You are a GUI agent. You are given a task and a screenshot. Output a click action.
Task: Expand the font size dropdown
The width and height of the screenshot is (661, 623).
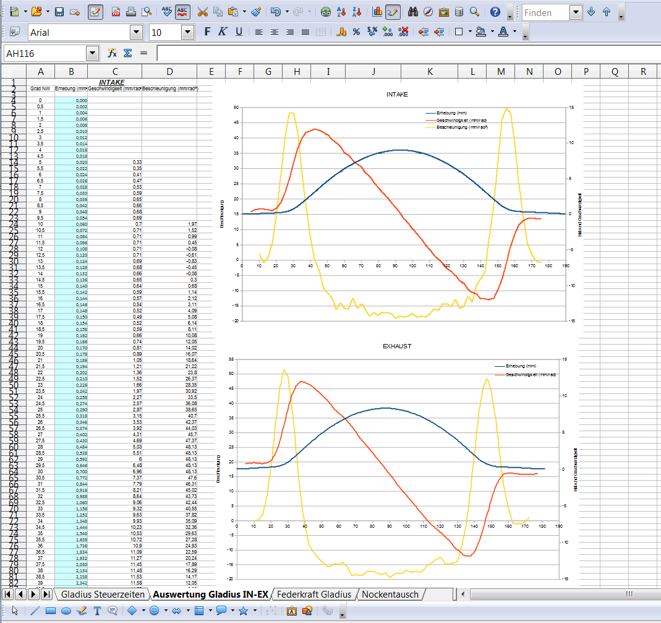187,32
